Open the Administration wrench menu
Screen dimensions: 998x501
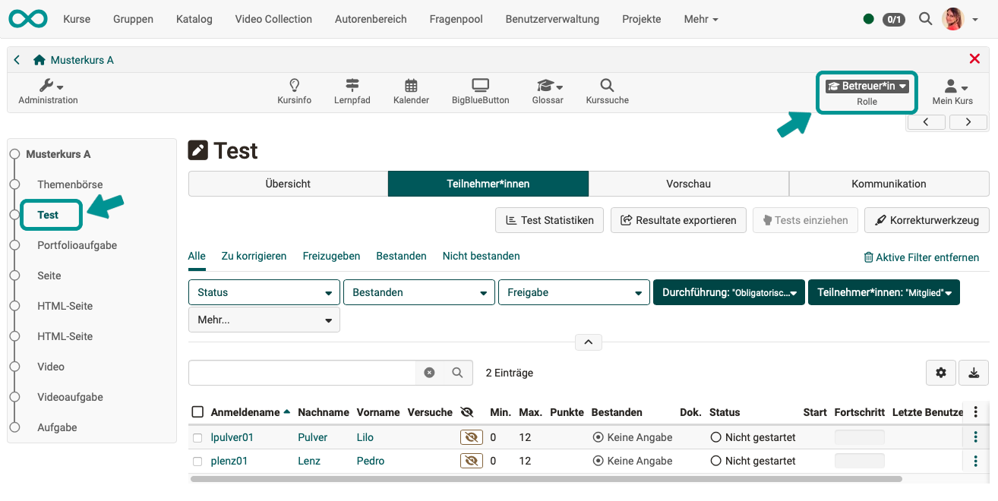[47, 91]
